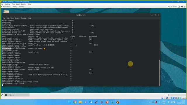Click the highlighted text before mysql-servercore
This screenshot has height=105, width=187.
click(6, 49)
